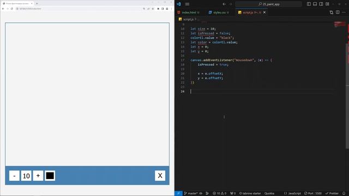
Task: Open notifications bell in status bar
Action: [x=344, y=193]
